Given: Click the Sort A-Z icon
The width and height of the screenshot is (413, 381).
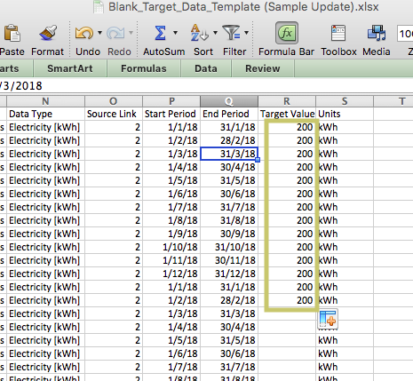Looking at the screenshot, I should click(199, 33).
